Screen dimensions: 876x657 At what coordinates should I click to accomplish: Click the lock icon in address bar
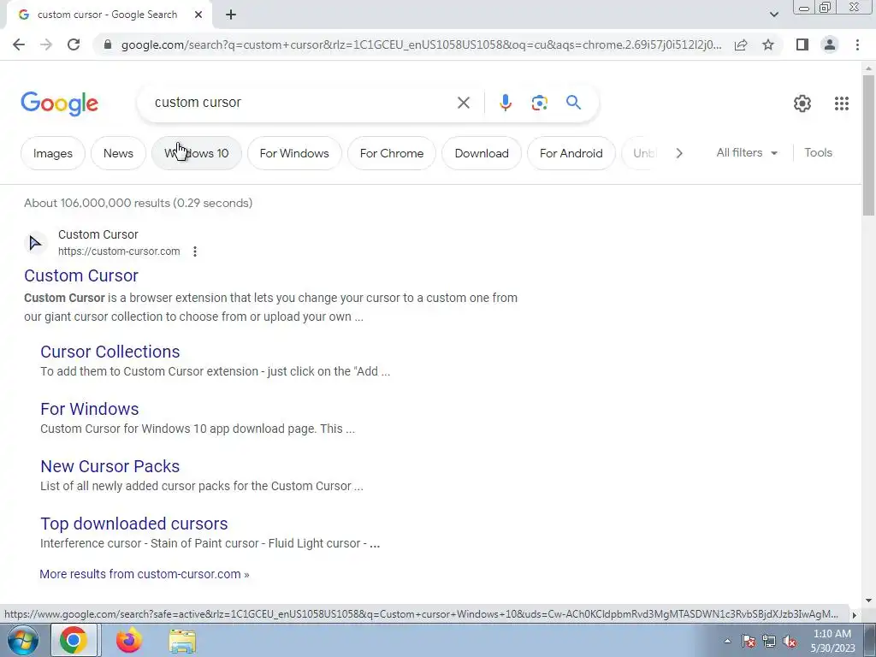(108, 44)
